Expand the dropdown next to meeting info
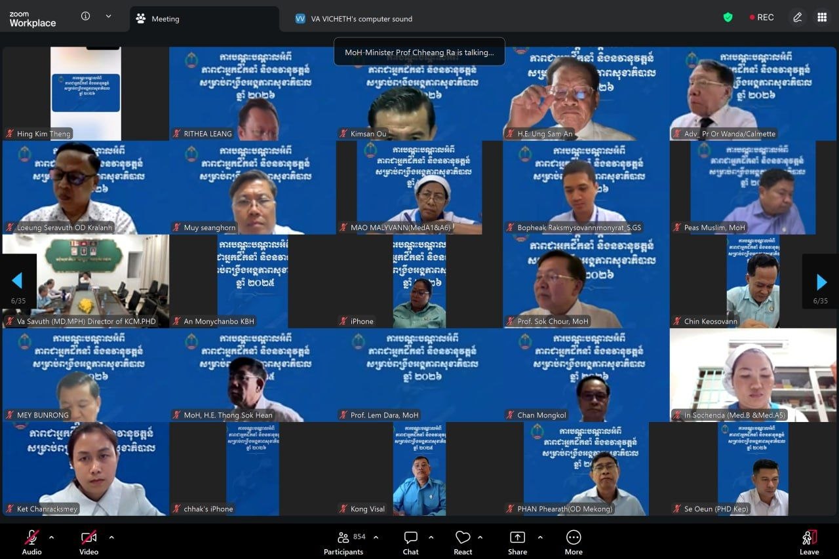The image size is (839, 559). [108, 16]
